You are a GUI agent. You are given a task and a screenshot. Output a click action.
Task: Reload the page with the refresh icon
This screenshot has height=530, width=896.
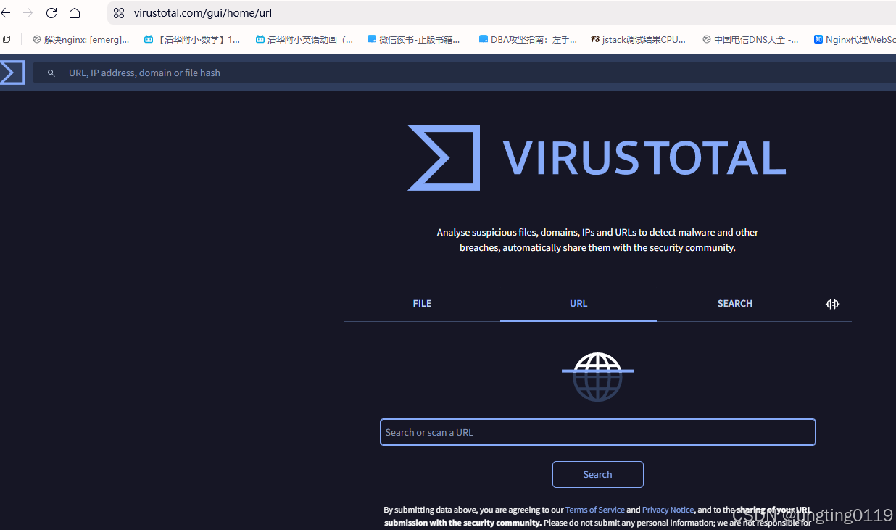coord(51,13)
